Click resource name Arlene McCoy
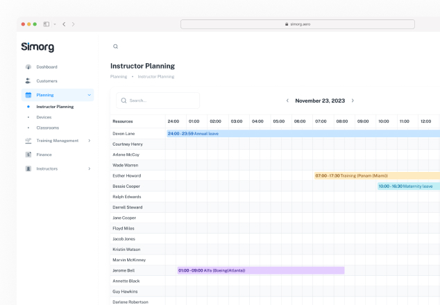The image size is (440, 305). (126, 155)
